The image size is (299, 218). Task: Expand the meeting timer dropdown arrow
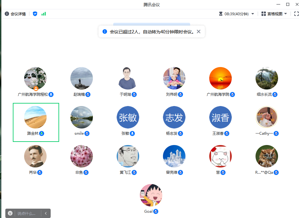coord(253,14)
